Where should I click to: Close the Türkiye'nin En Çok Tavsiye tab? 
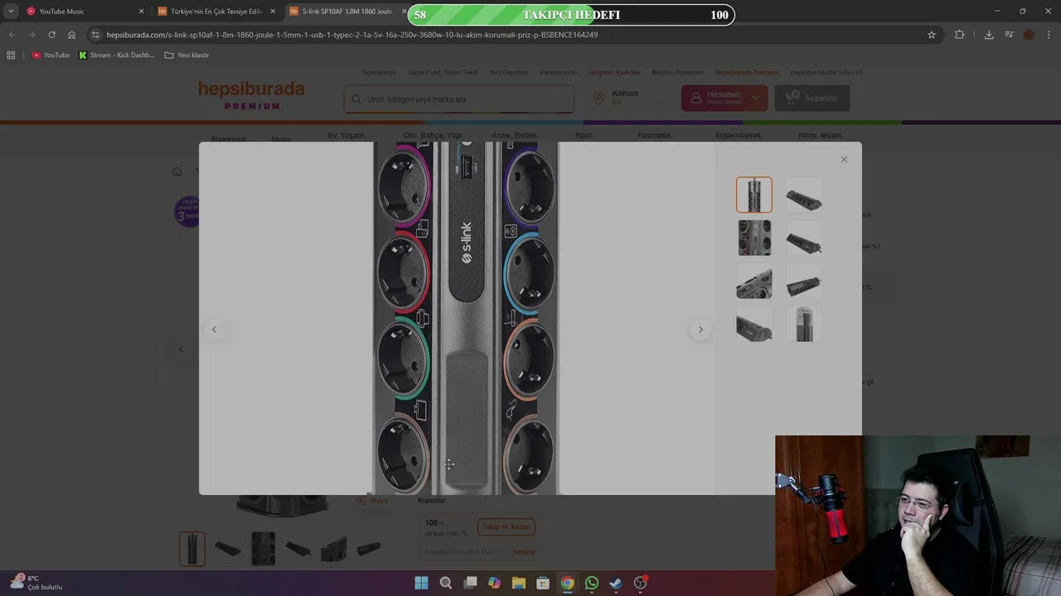273,12
